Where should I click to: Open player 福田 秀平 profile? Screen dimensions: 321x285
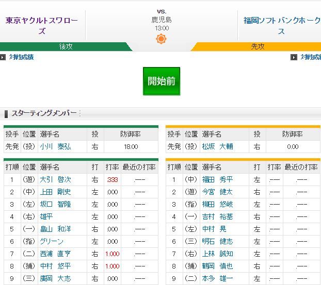click(x=217, y=179)
